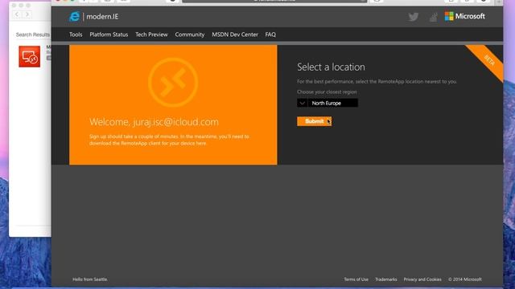Click the RemoteApp circle logo

tap(173, 83)
